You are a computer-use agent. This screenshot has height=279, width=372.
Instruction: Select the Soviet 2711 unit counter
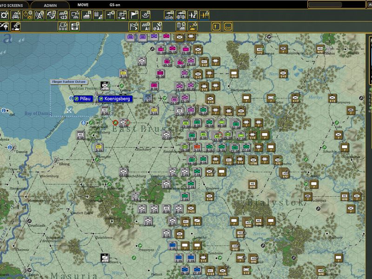[241, 111]
